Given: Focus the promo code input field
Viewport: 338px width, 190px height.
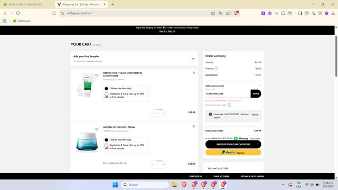Looking at the screenshot, I should pos(228,94).
